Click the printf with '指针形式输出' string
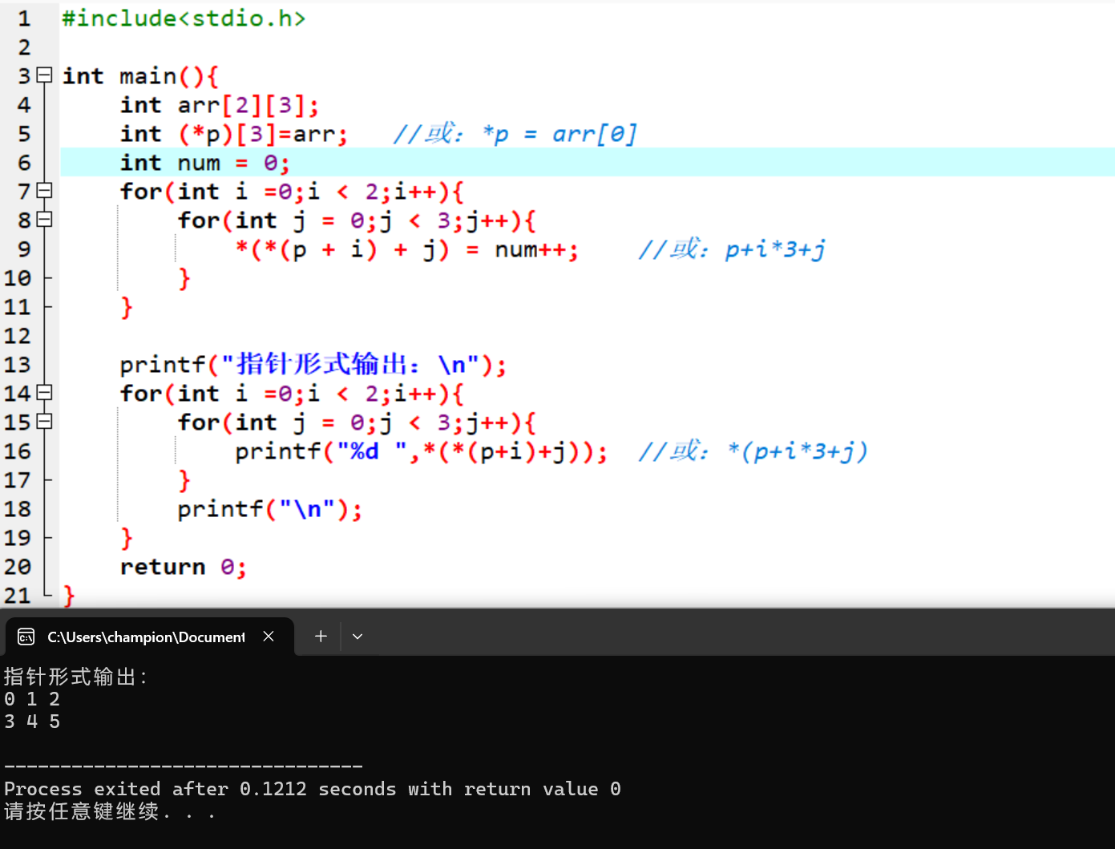Screen dimensions: 1115x849 [x=313, y=365]
